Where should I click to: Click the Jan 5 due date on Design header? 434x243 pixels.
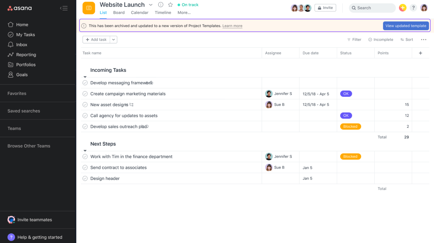(307, 179)
